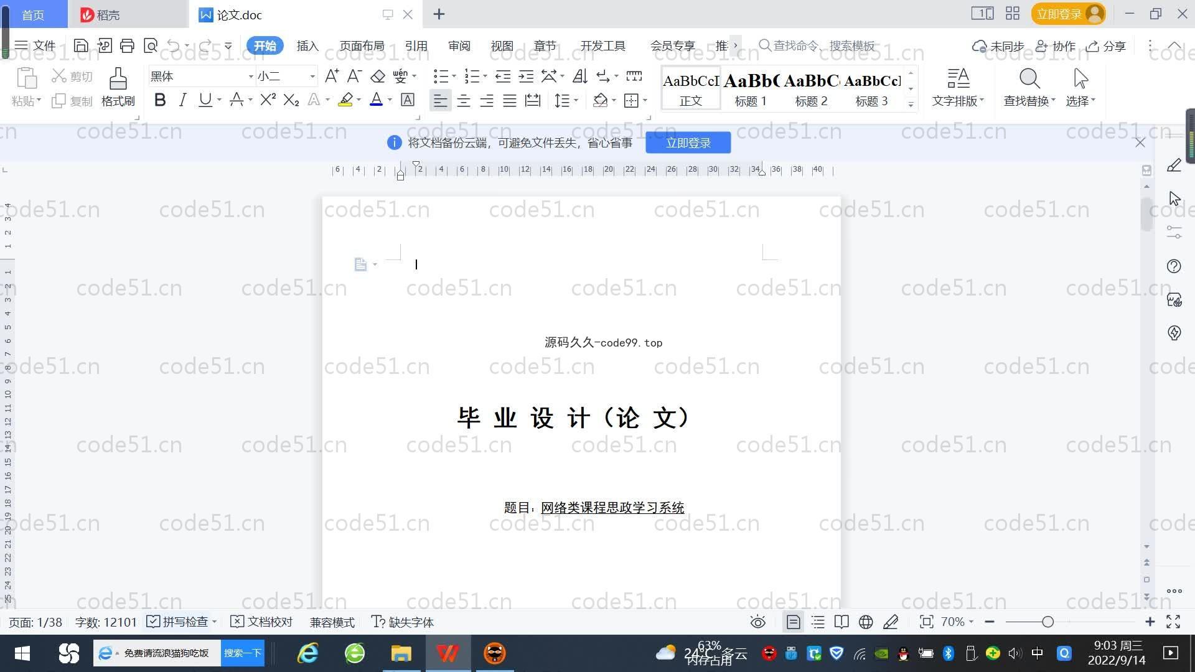Click the Paste clipboard icon
This screenshot has height=672, width=1195.
26,78
